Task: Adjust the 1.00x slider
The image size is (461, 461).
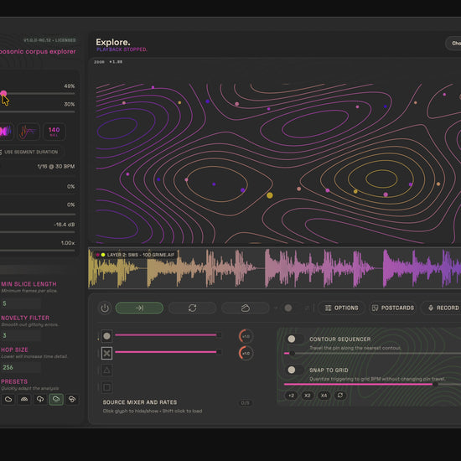Action: click(x=38, y=251)
